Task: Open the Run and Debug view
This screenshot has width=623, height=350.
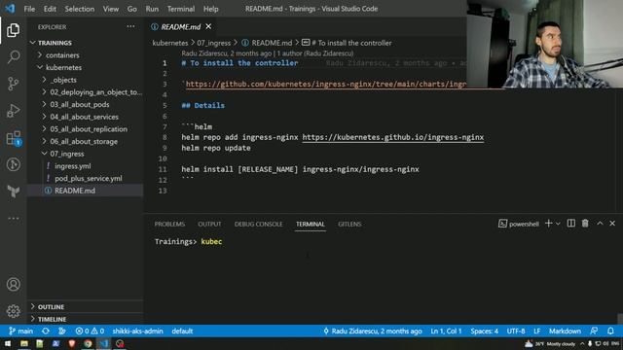Action: coord(13,110)
